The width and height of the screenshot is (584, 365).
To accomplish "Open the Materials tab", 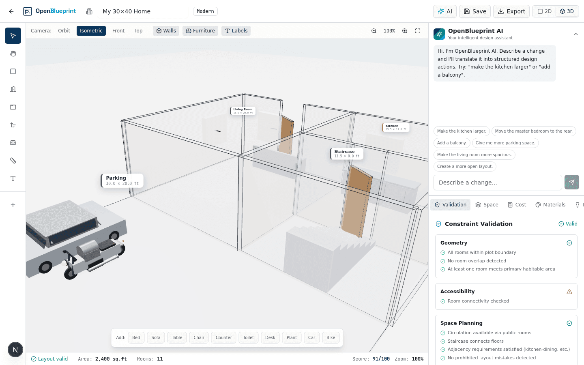I will click(550, 205).
